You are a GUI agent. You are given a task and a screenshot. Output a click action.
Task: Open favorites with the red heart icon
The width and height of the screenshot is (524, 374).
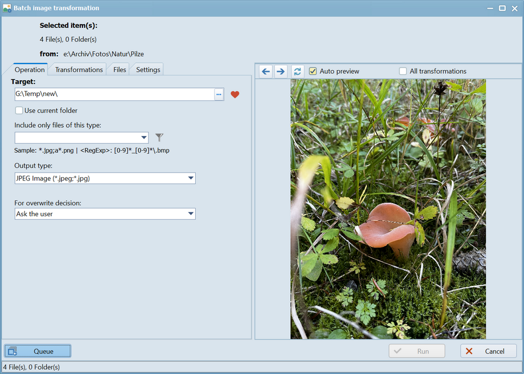(x=235, y=95)
